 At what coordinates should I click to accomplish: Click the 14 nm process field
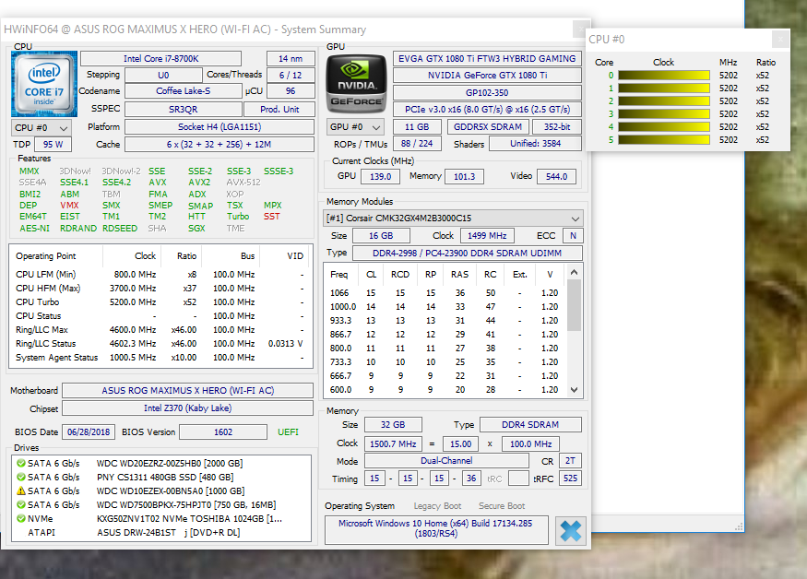click(291, 59)
